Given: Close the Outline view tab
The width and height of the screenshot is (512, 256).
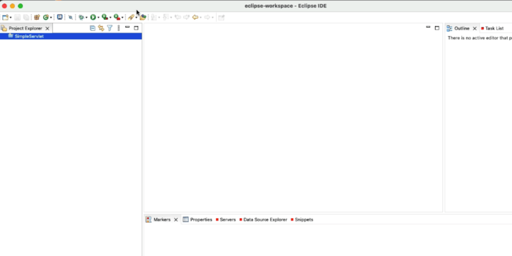Looking at the screenshot, I should (475, 29).
